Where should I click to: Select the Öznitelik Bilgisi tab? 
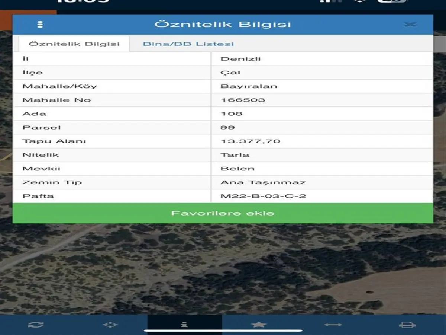tap(74, 44)
